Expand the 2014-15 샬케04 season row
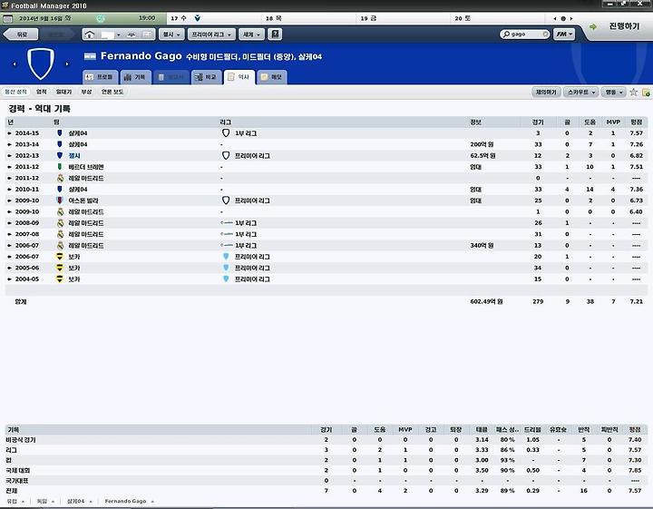Viewport: 653px width, 509px height. click(x=9, y=133)
